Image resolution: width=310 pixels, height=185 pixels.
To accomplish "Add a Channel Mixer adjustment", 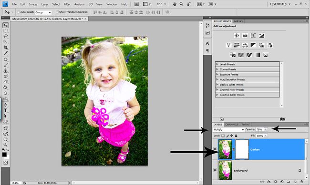I will click(x=269, y=45).
